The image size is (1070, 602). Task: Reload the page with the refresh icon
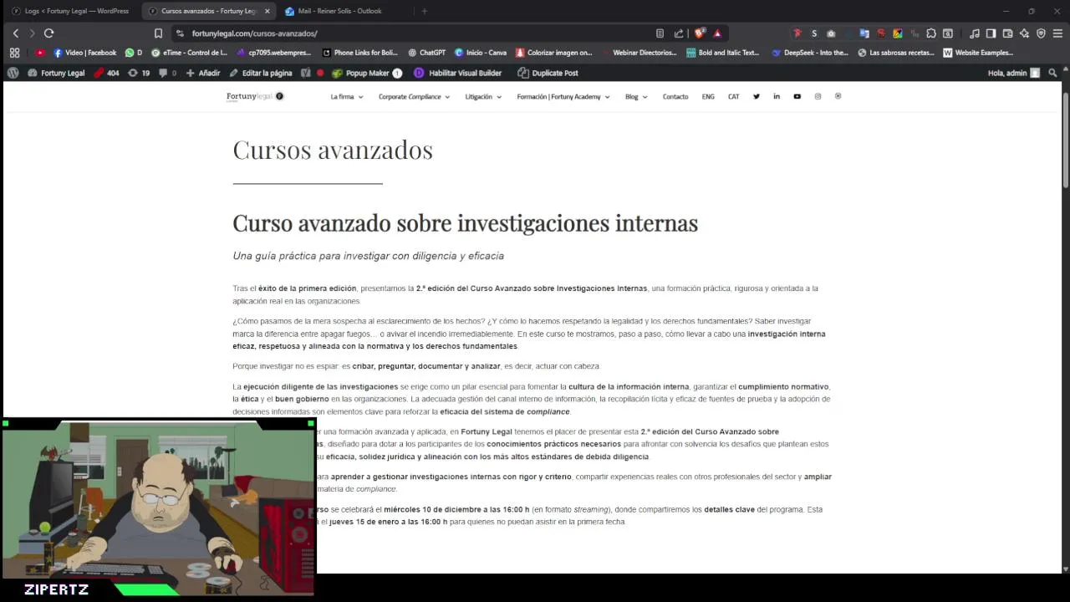coord(48,33)
